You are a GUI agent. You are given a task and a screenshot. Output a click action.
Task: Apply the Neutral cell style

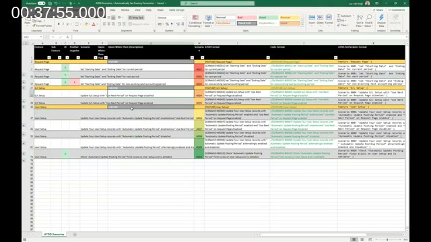coord(290,17)
